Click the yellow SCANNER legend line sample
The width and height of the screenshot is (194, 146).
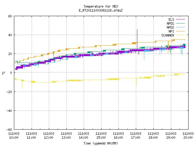tap(180, 35)
